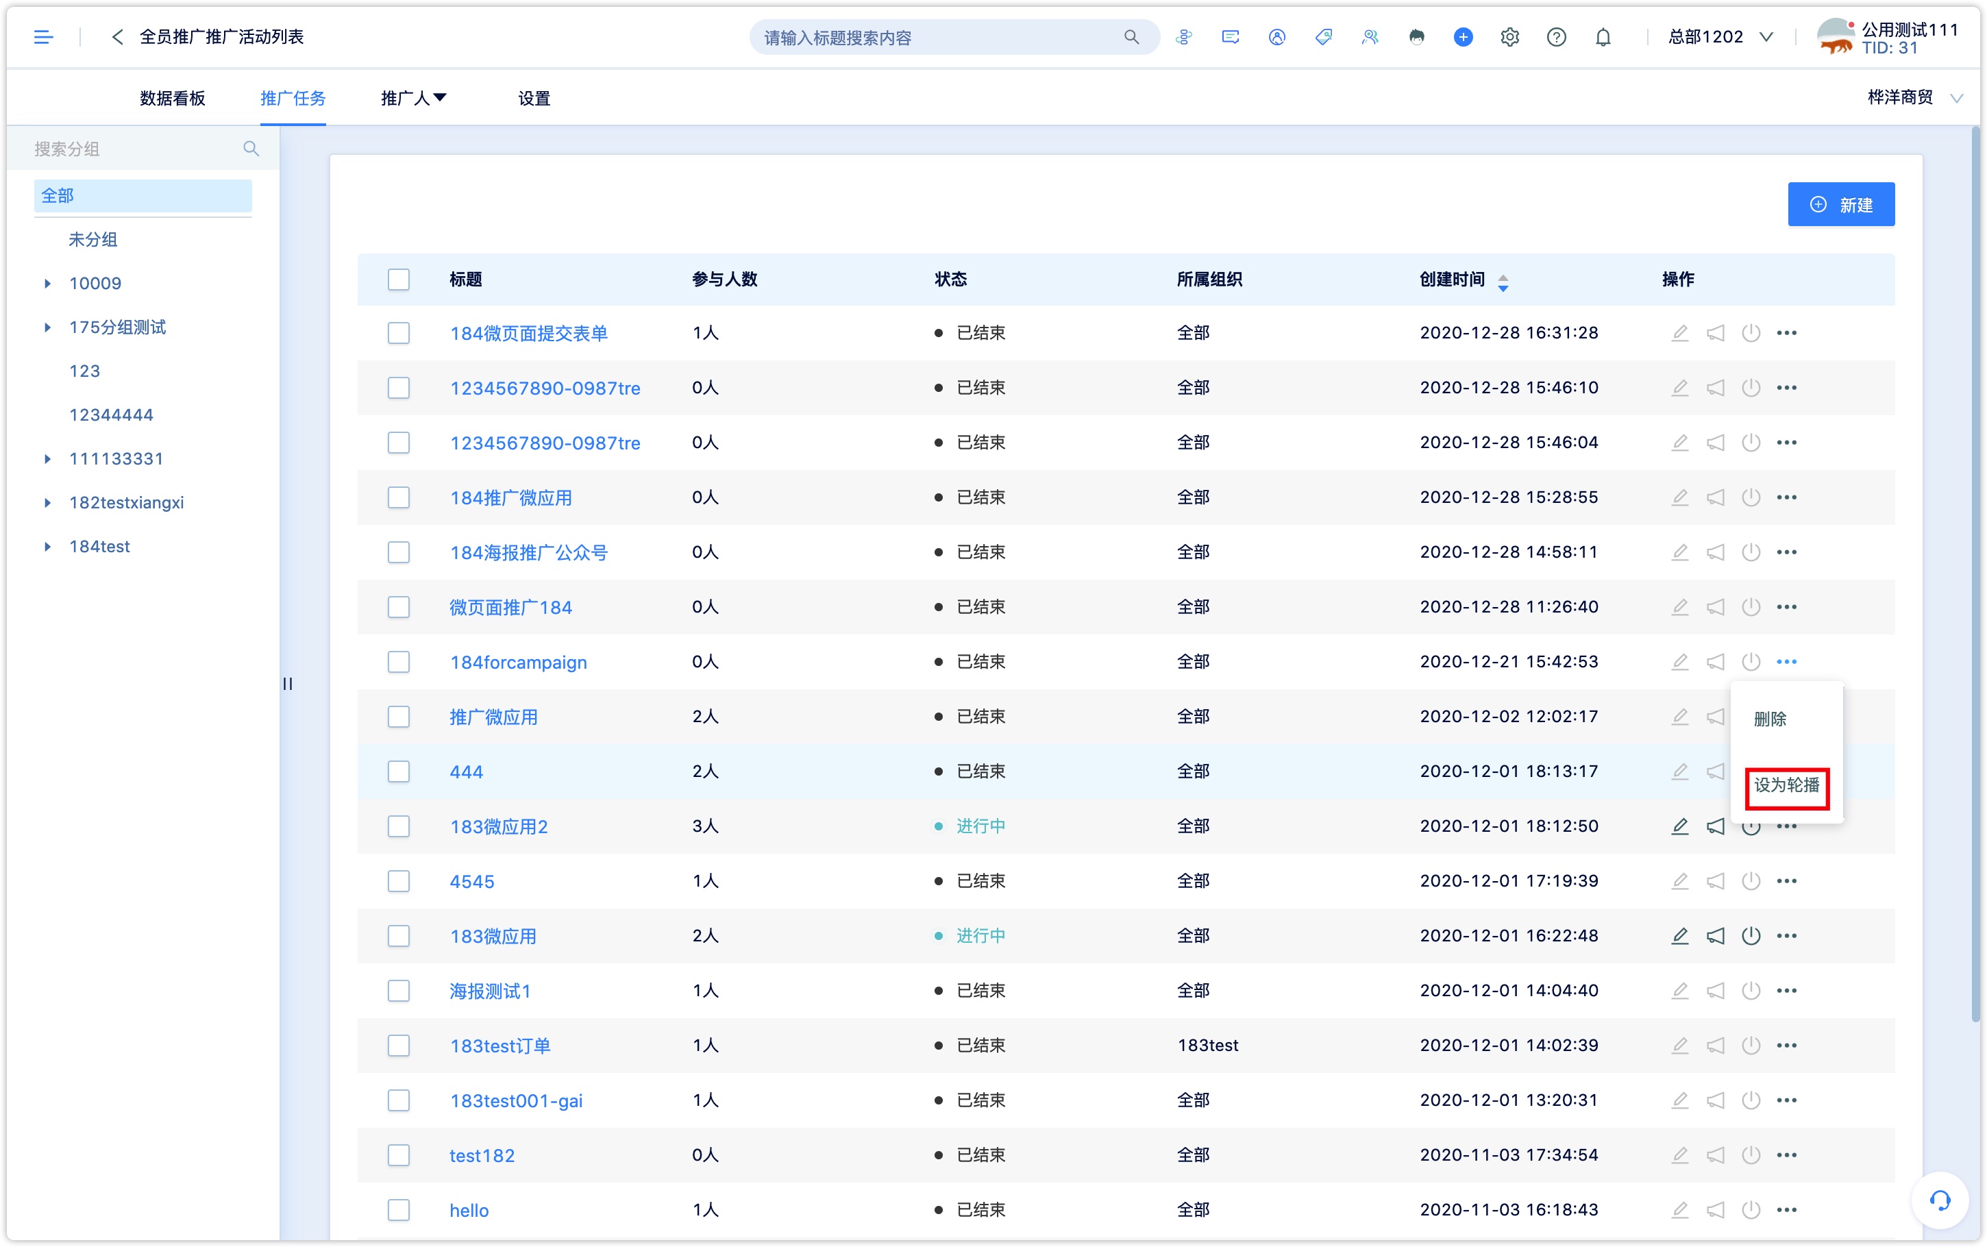
Task: Go back using the left arrow
Action: coord(117,37)
